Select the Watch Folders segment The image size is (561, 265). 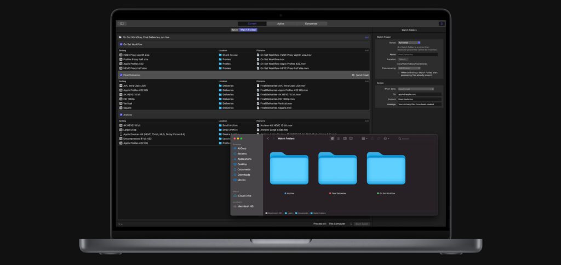pos(248,30)
